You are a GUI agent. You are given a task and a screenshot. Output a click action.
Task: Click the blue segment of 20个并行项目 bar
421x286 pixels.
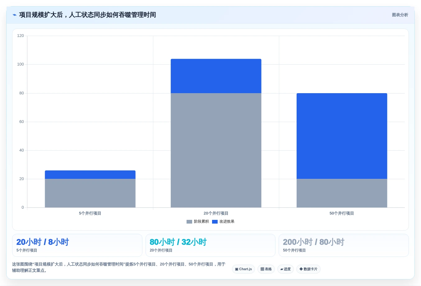coord(216,76)
